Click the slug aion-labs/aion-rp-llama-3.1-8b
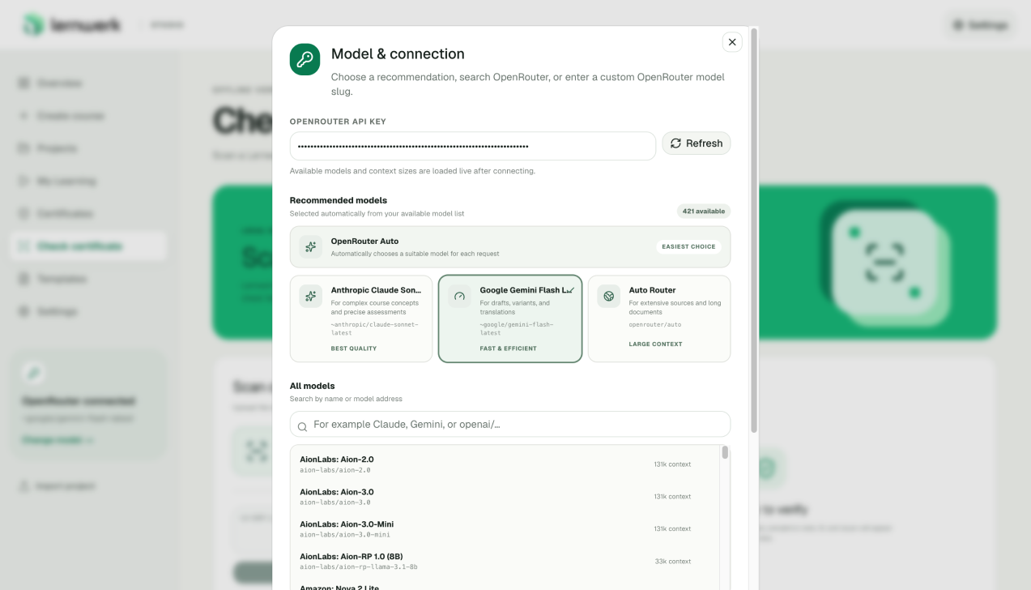The height and width of the screenshot is (590, 1031). (x=359, y=567)
